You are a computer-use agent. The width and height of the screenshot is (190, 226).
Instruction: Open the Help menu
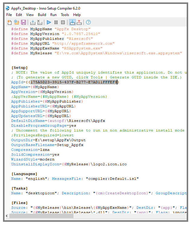tap(77, 15)
